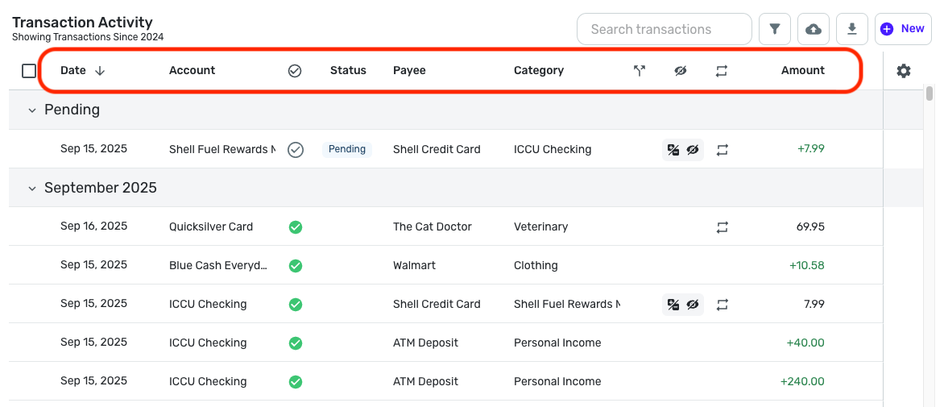Click the cleared column header checkmark icon

pyautogui.click(x=295, y=71)
